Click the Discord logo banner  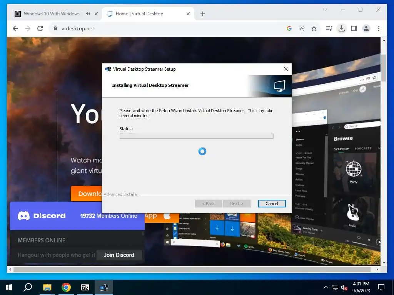pyautogui.click(x=42, y=216)
